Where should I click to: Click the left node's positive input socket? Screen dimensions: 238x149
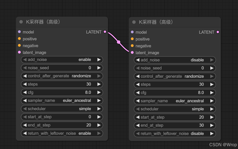click(19, 39)
